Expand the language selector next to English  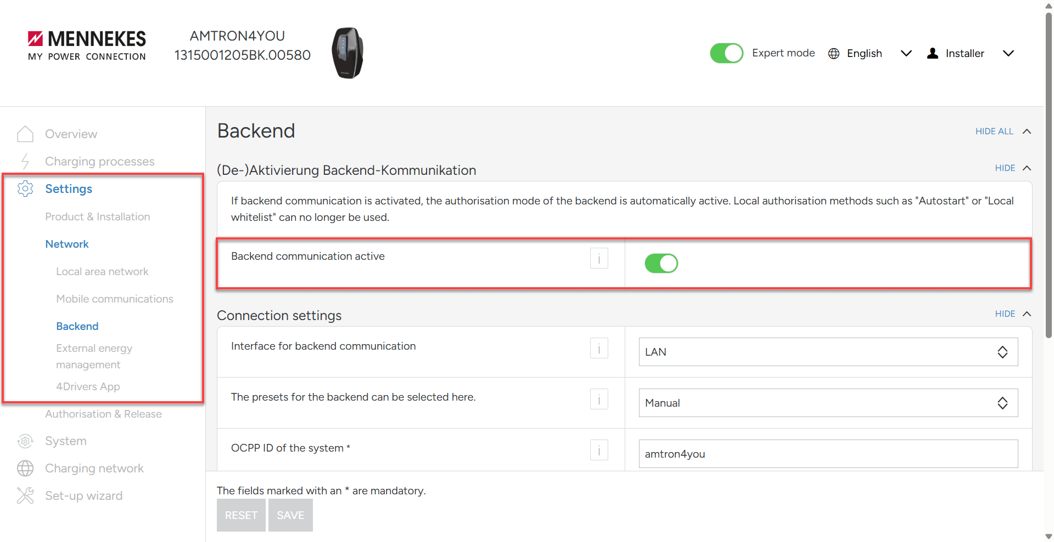point(906,53)
